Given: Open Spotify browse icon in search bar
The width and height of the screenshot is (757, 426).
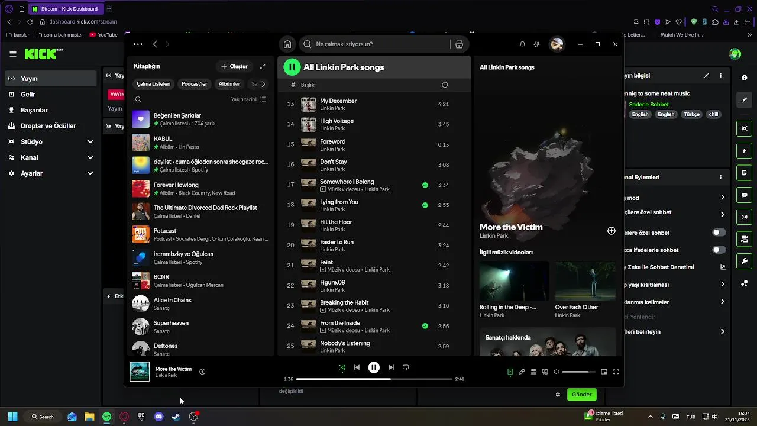Looking at the screenshot, I should (x=459, y=44).
